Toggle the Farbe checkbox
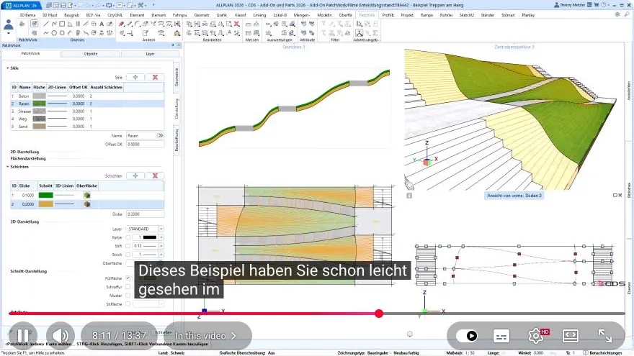The image size is (634, 356). [128, 237]
